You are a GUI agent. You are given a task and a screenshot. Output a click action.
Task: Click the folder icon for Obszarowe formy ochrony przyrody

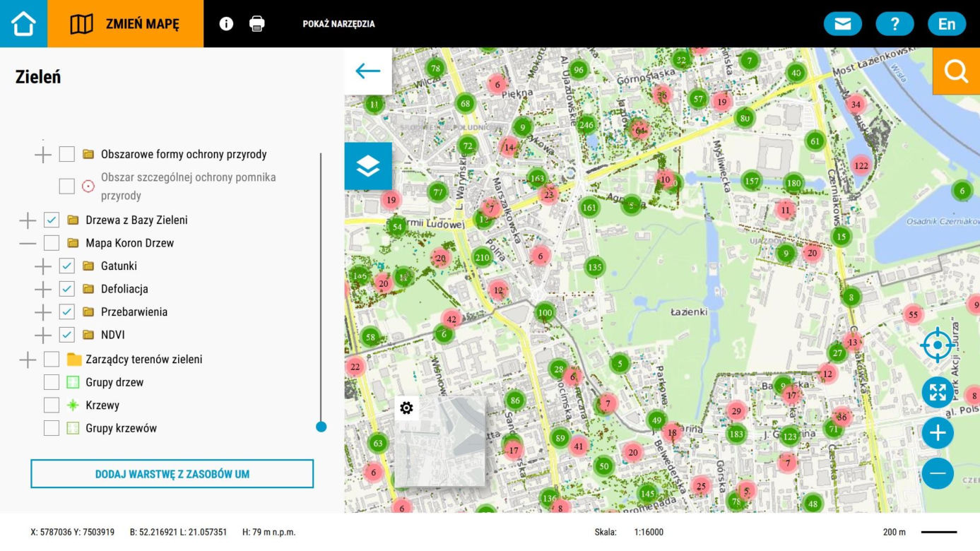click(88, 154)
